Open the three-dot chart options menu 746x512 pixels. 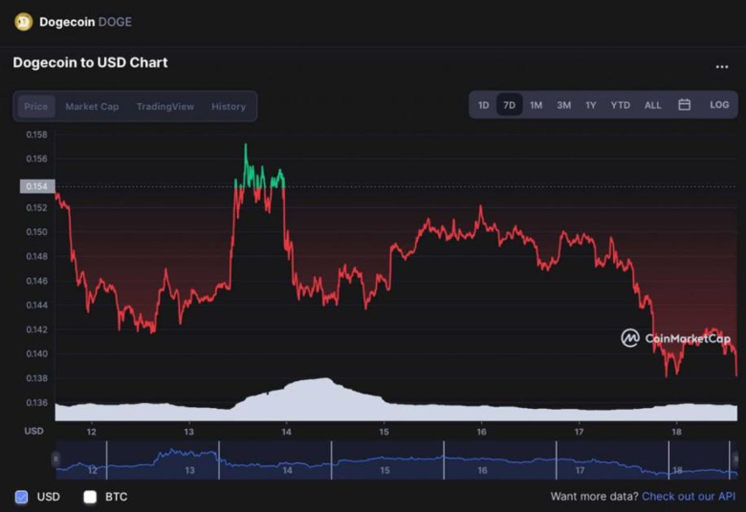(722, 67)
